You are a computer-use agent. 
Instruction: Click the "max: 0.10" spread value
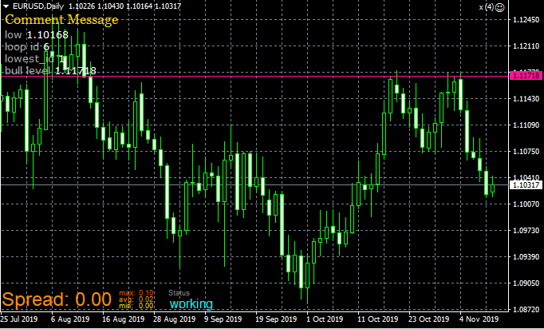[x=136, y=293]
